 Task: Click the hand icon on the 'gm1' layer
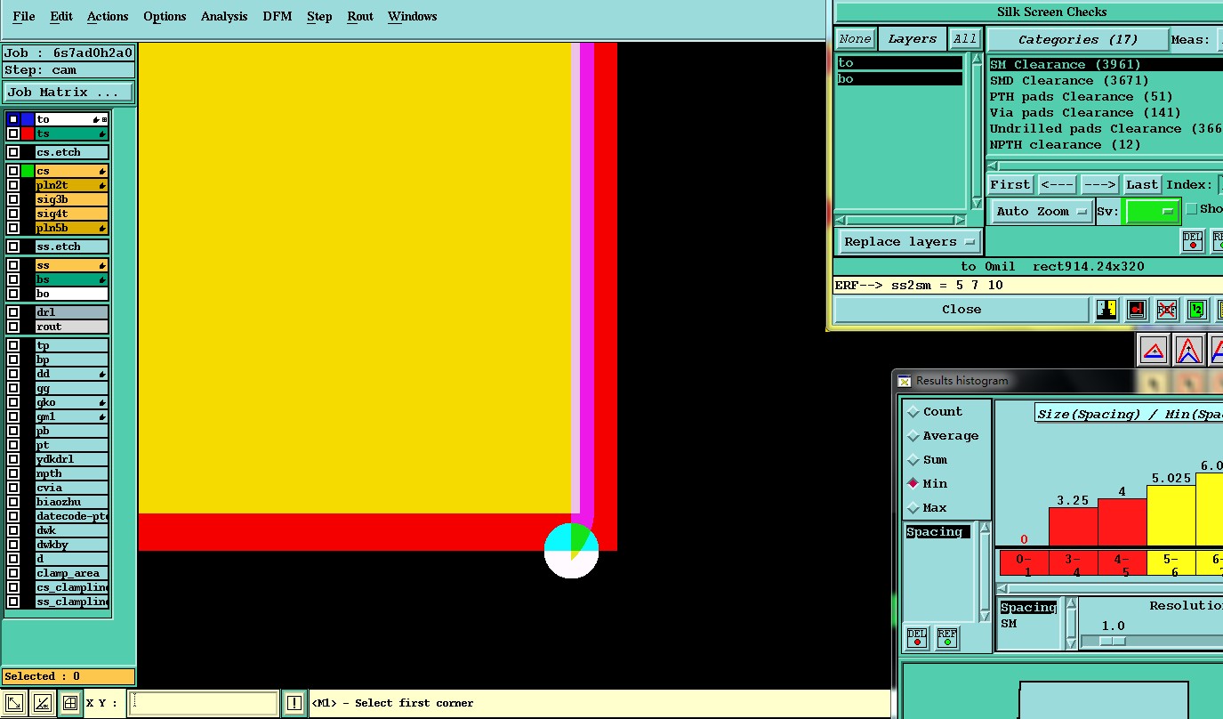(102, 417)
